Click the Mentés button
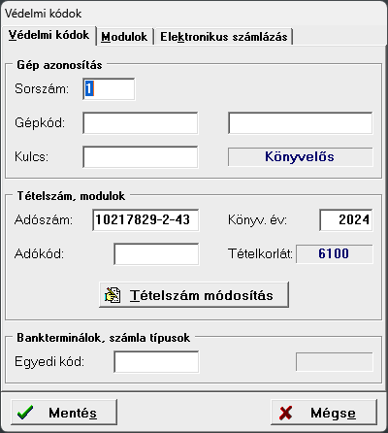Screen dimensions: 388x433 [x=64, y=413]
